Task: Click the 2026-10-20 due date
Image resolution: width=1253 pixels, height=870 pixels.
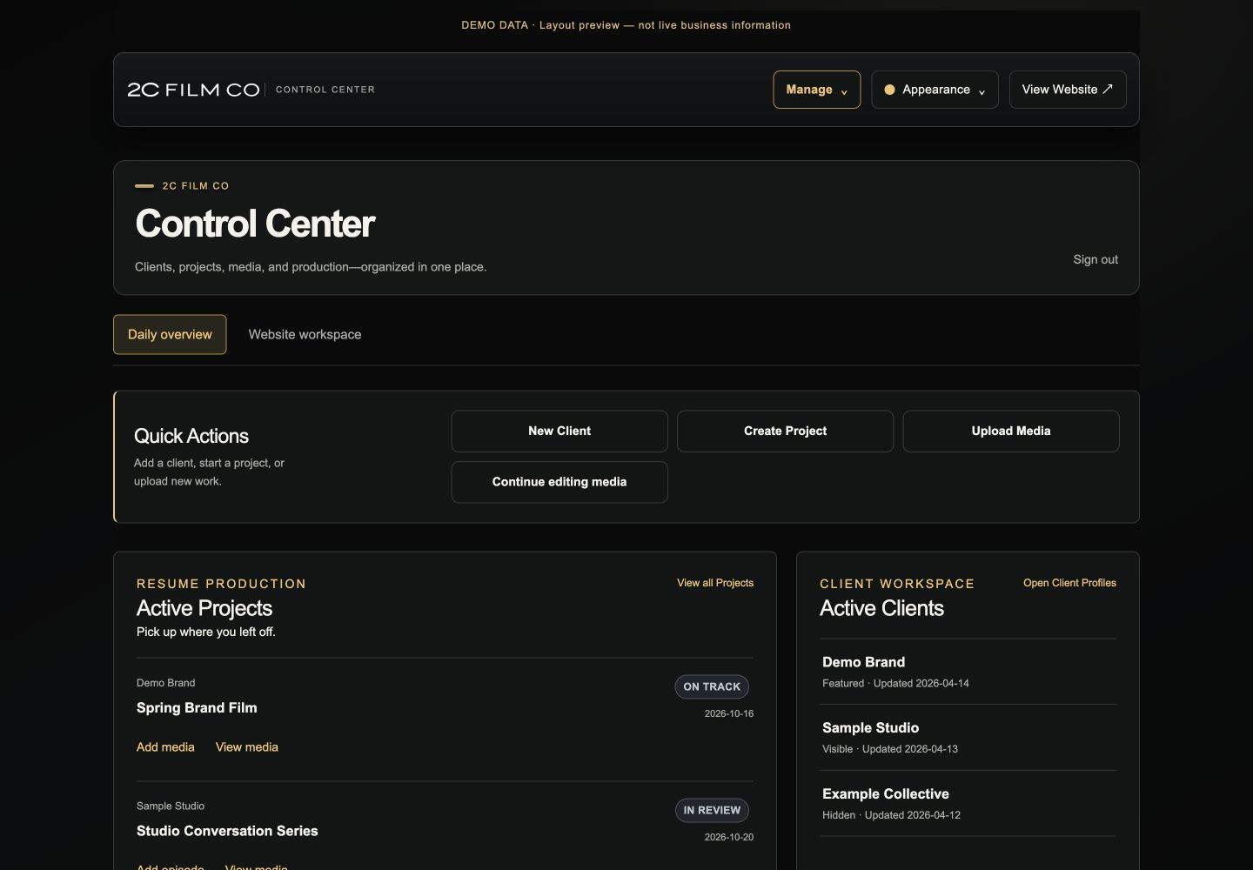Action: (729, 837)
